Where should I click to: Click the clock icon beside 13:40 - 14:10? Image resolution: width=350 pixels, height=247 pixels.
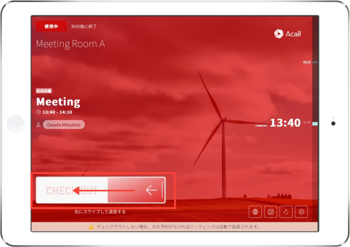tap(38, 112)
